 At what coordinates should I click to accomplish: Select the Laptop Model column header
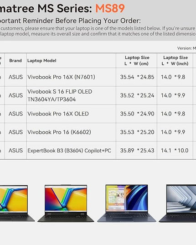(x=41, y=61)
